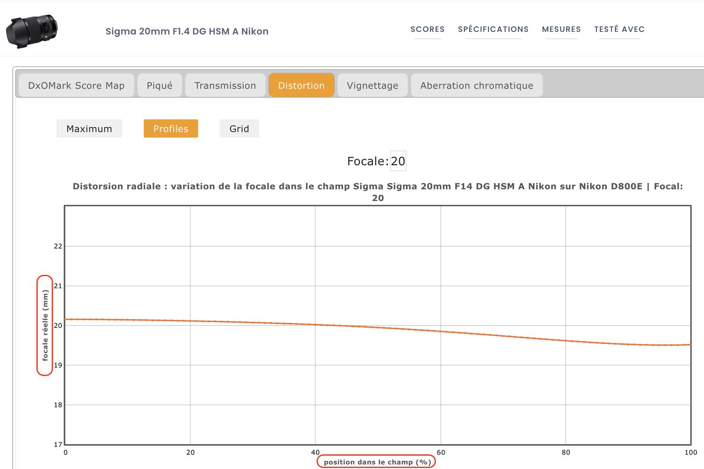The height and width of the screenshot is (469, 704).
Task: Click the 22 value on the vertical axis
Action: [x=58, y=246]
